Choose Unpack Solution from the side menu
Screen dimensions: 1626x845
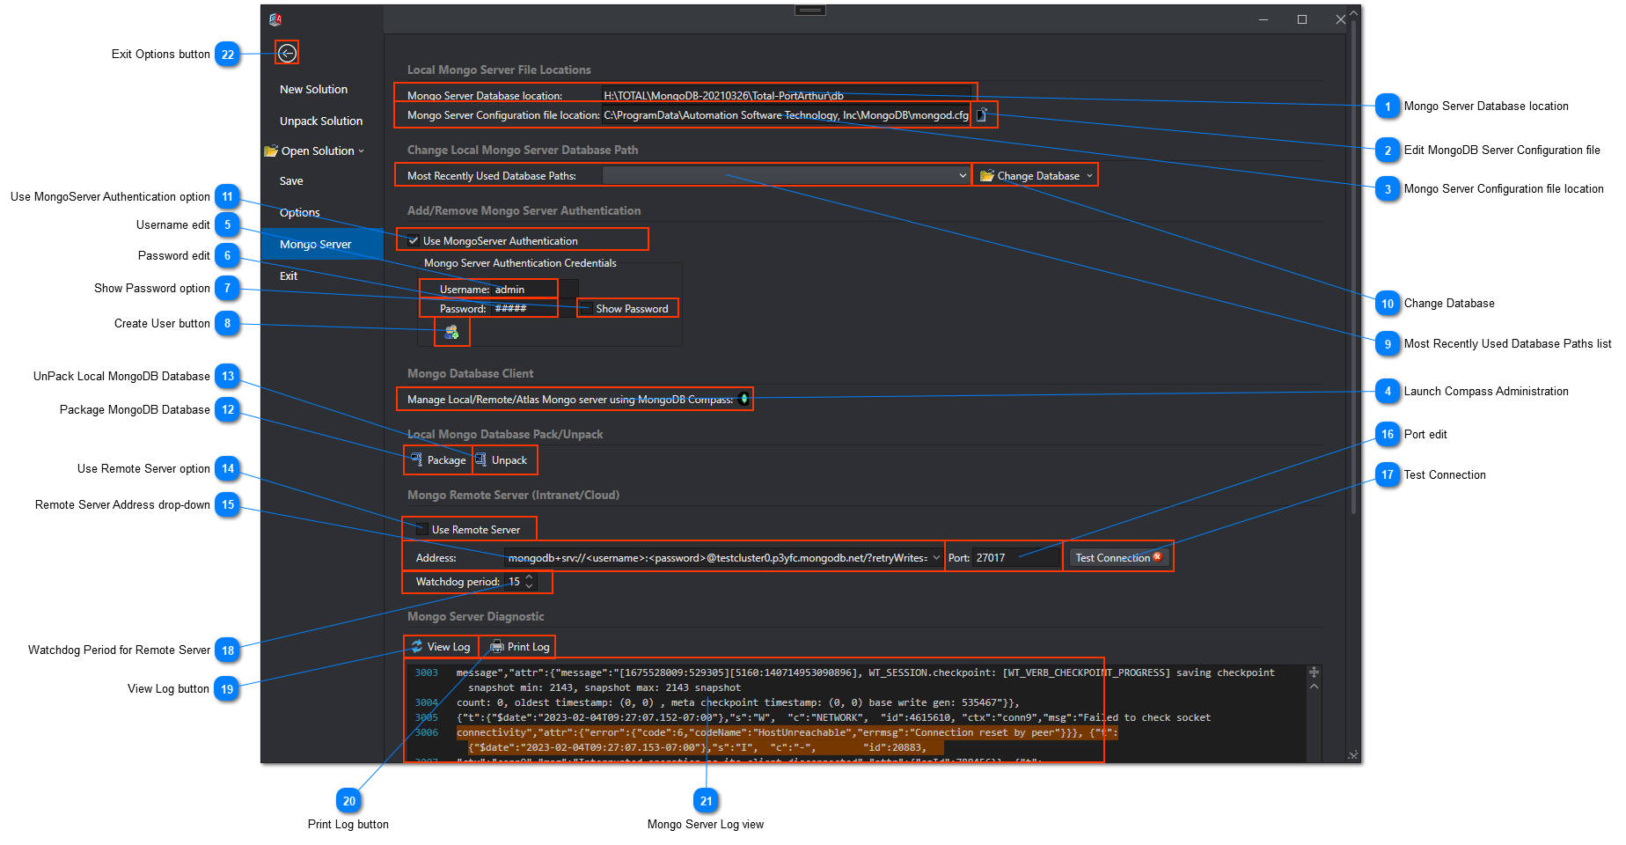pos(321,121)
